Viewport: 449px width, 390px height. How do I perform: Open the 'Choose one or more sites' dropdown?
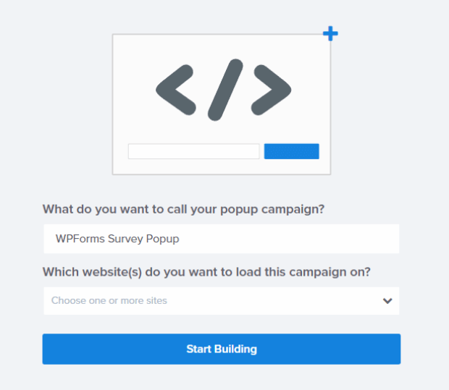pos(222,301)
